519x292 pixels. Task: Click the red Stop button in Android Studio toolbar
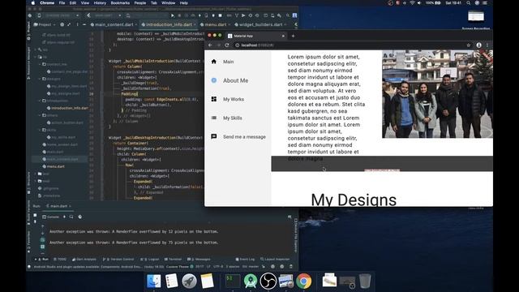(220, 15)
